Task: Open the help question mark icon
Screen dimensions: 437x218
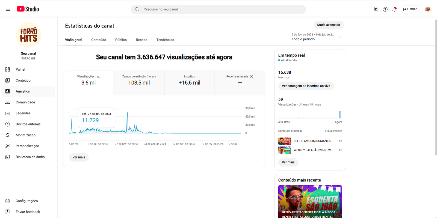Action: [385, 9]
